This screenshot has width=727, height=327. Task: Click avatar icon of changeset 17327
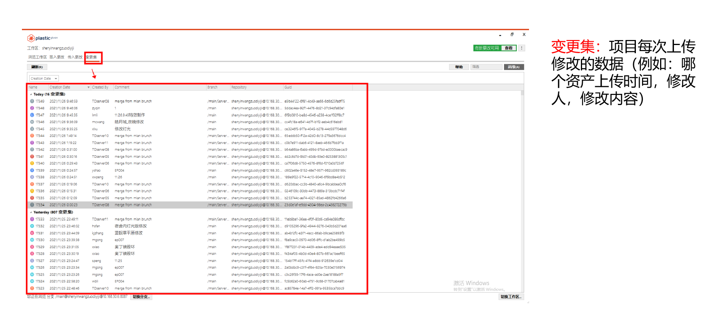pos(32,261)
